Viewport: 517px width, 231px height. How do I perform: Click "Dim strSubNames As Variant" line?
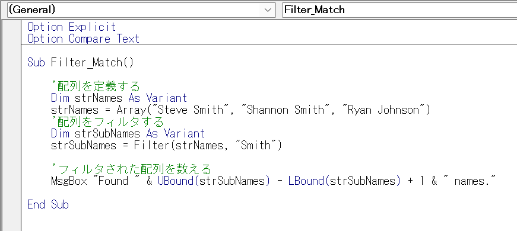pos(128,134)
